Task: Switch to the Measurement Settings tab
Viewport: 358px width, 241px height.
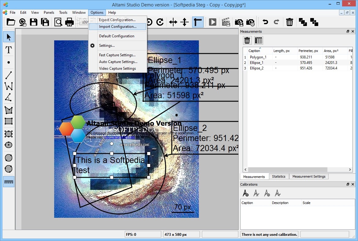Action: click(309, 176)
